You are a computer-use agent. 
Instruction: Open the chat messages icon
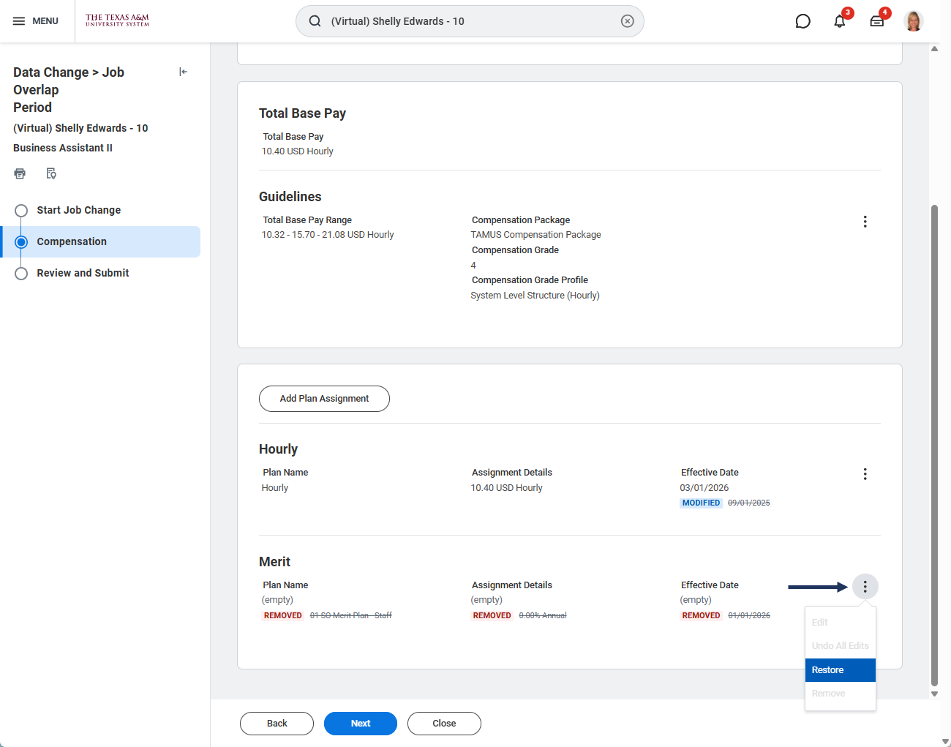pos(802,21)
